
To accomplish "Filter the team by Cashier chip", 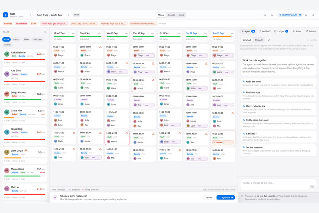I will pos(8,45).
